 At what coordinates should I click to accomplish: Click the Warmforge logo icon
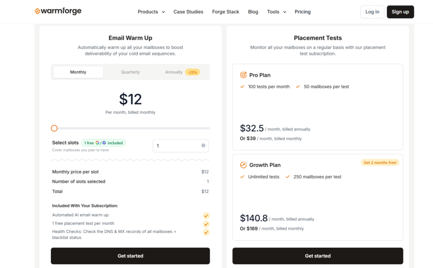(x=38, y=11)
